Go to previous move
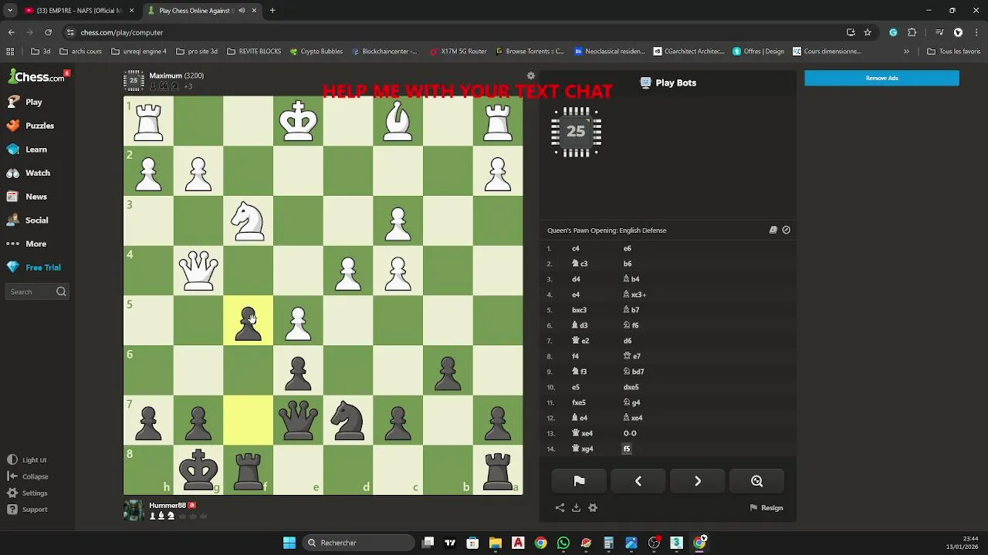Viewport: 988px width, 555px height. (638, 481)
